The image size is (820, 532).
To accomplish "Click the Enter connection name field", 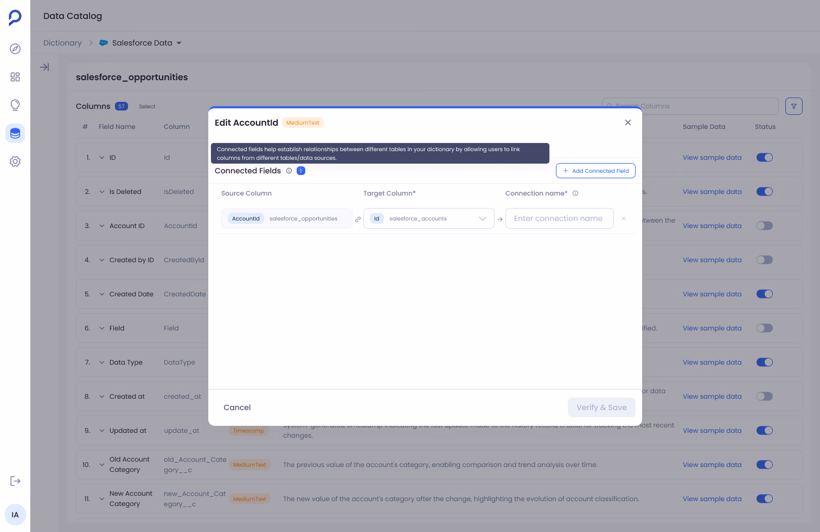I will (x=560, y=218).
